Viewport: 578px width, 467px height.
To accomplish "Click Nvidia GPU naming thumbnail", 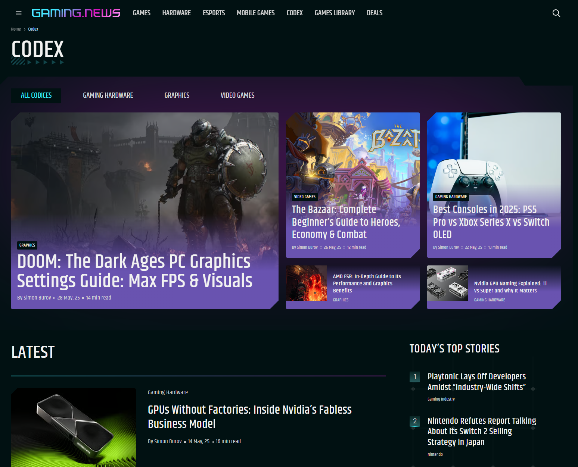I will click(x=448, y=283).
